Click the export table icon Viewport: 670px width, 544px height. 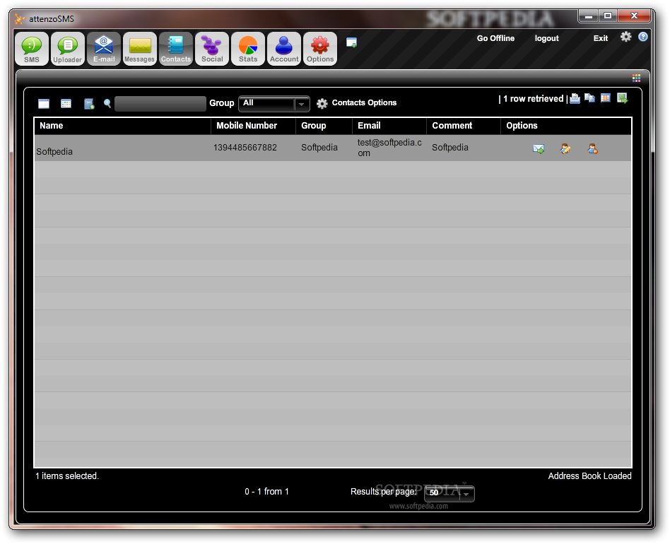coord(623,99)
